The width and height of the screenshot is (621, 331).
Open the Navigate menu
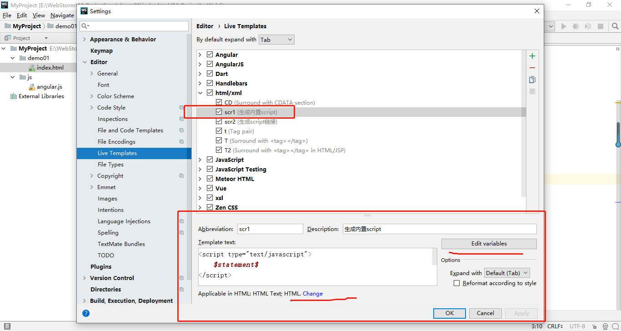[62, 15]
